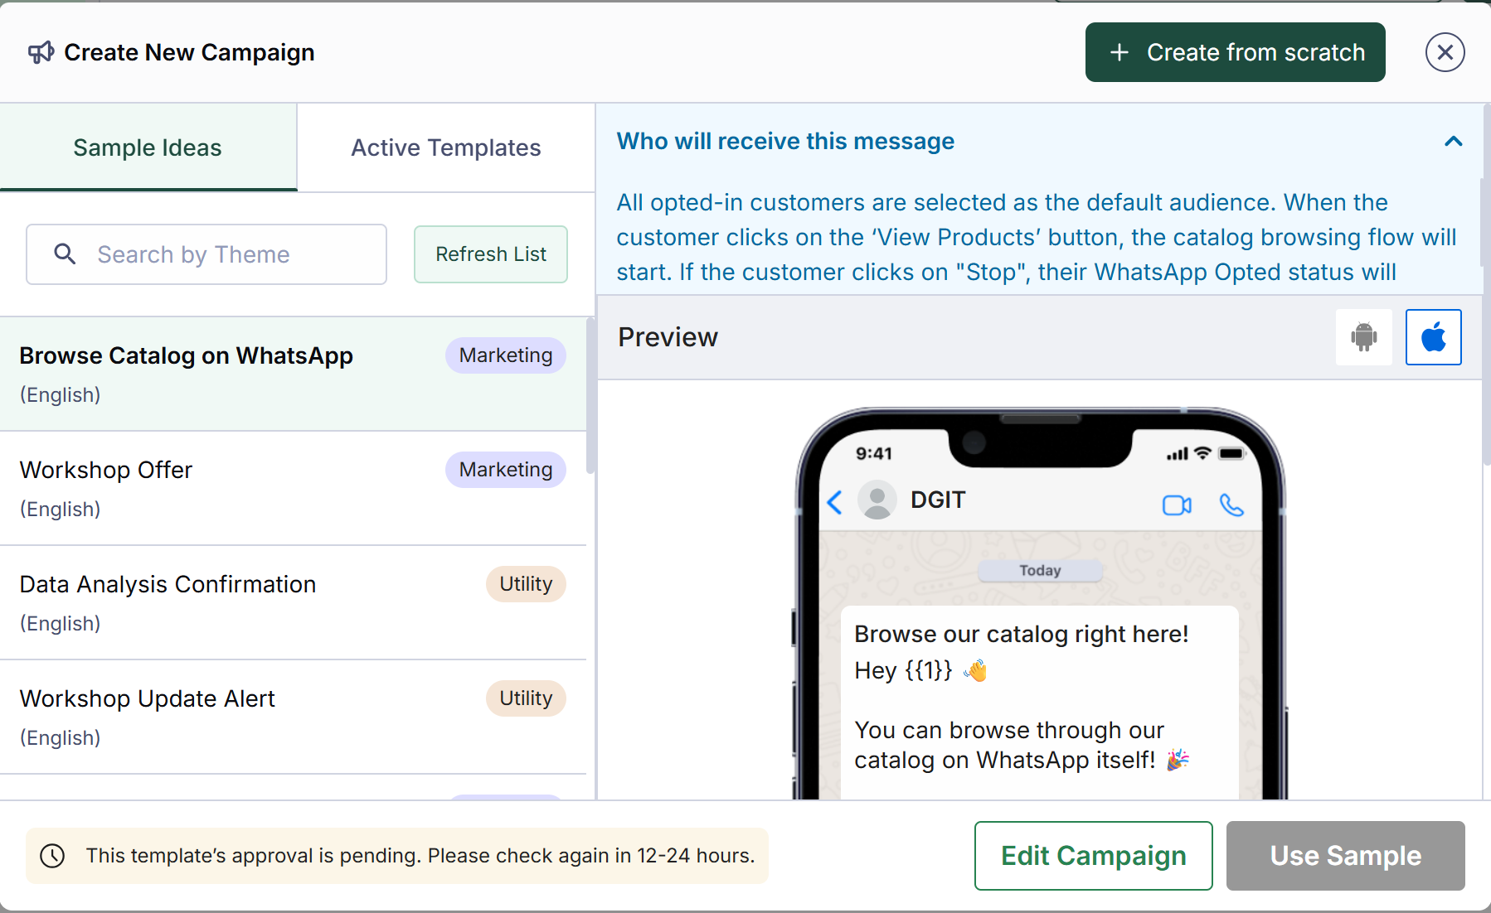This screenshot has width=1491, height=913.
Task: Click clock icon in pending approval notice
Action: pyautogui.click(x=52, y=856)
